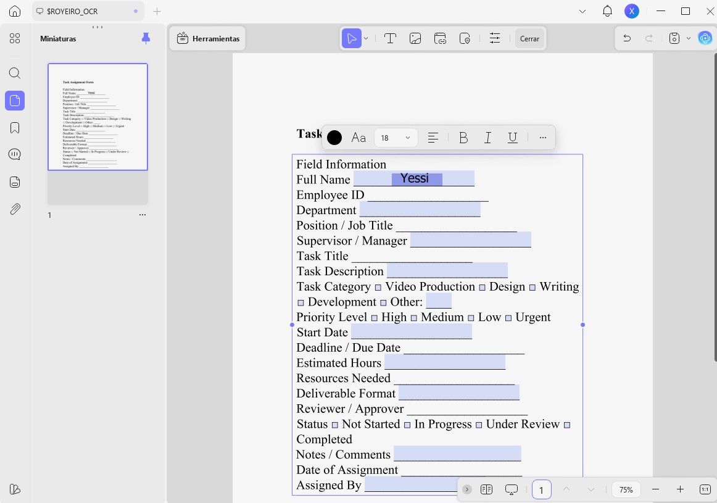Toggle bold formatting
The image size is (717, 503).
463,138
